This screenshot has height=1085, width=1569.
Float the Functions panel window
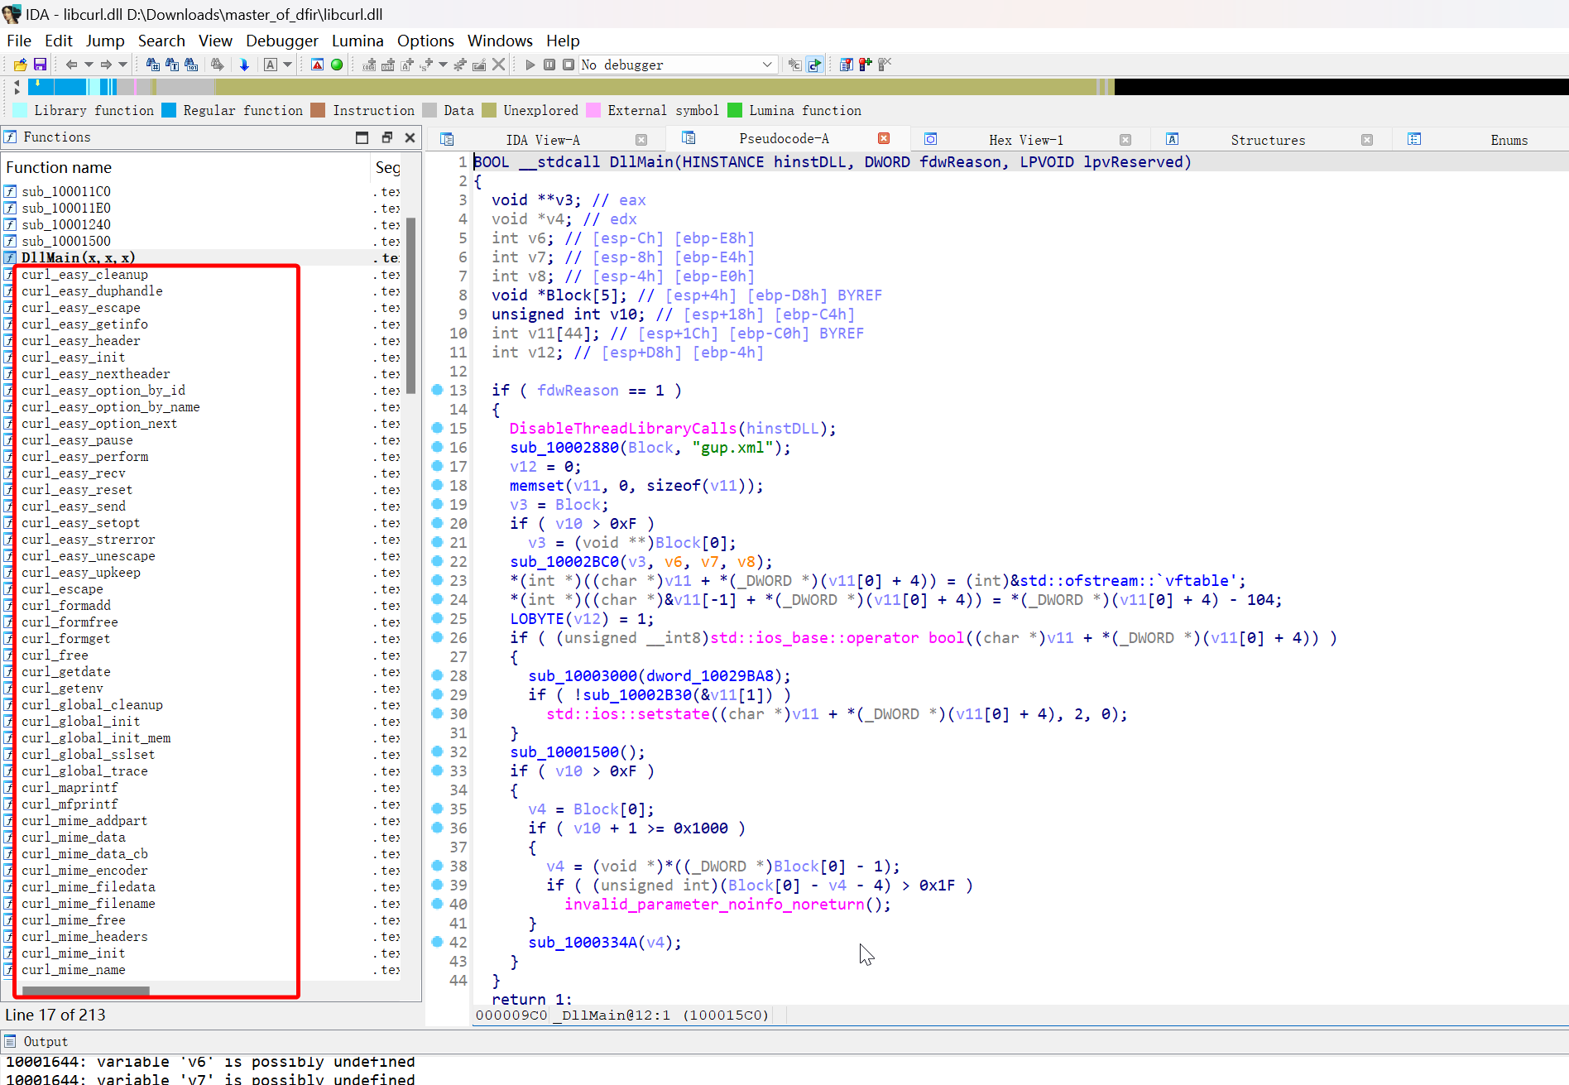tap(386, 137)
